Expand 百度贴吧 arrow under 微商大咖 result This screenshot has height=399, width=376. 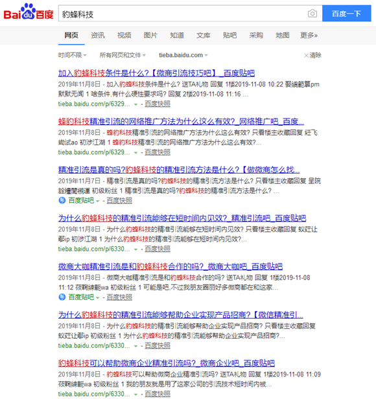point(98,298)
